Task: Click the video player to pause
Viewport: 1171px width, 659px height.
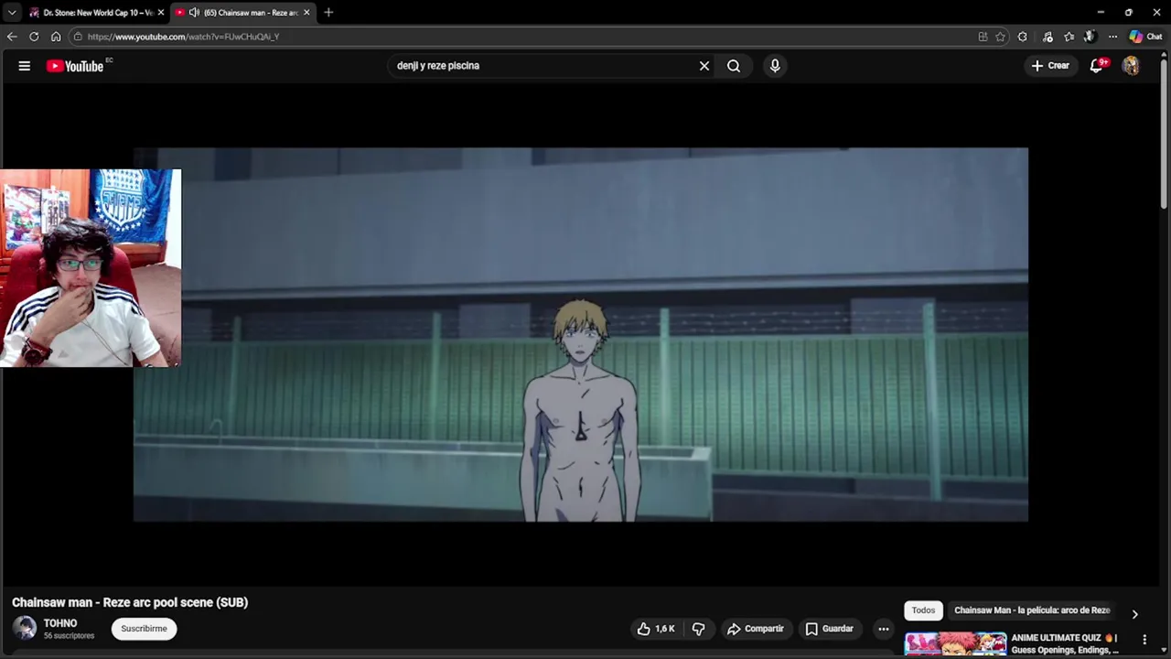Action: tap(581, 335)
